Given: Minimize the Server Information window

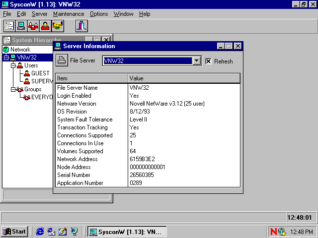Looking at the screenshot, I should point(221,46).
